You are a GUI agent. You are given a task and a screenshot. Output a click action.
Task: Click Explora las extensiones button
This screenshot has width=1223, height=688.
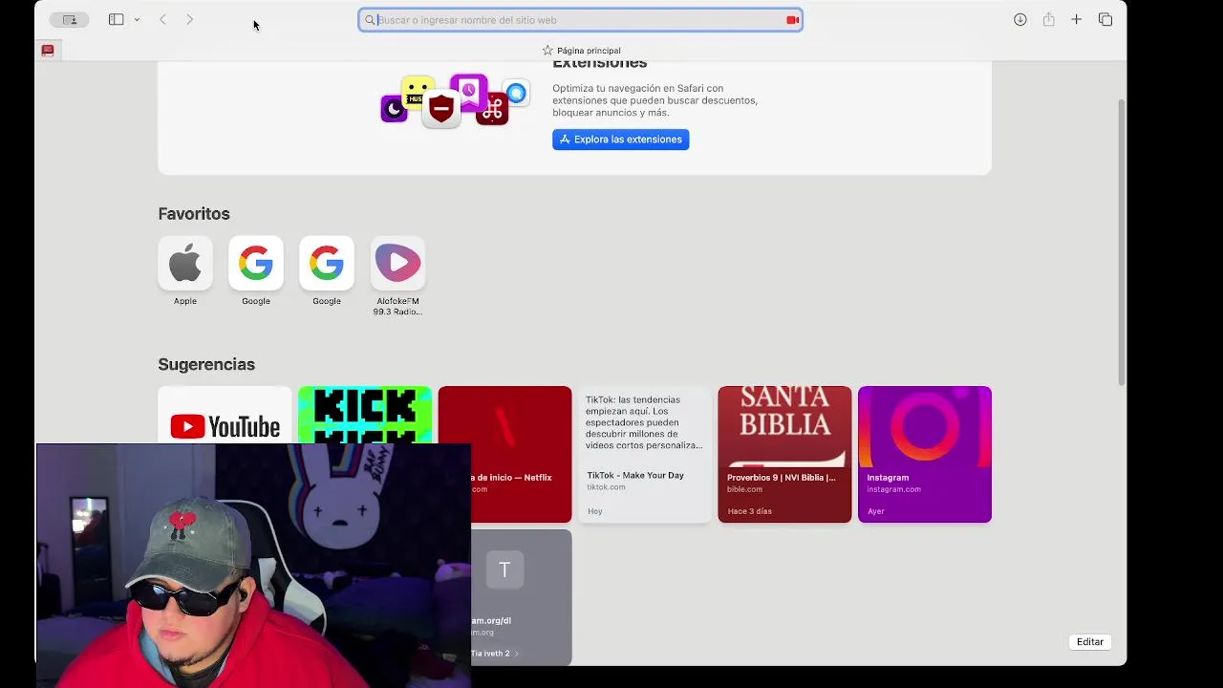click(620, 140)
